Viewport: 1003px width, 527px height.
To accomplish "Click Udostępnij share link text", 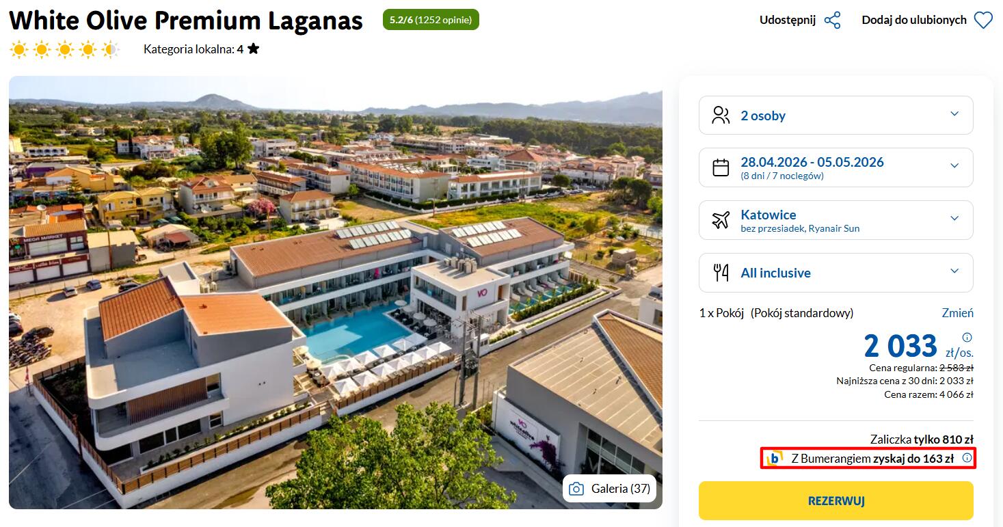I will coord(788,21).
